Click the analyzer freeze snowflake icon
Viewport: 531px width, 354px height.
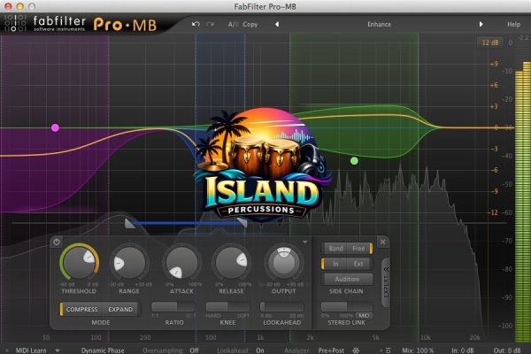(356, 350)
